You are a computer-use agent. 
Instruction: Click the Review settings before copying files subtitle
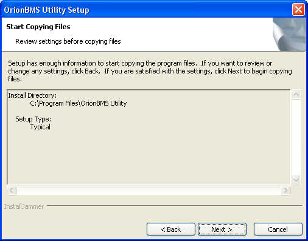(68, 41)
